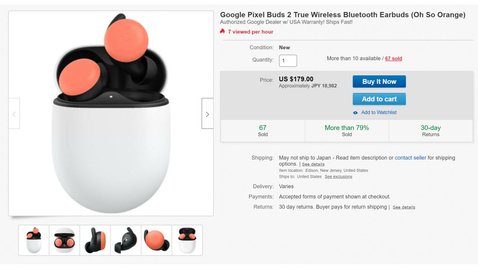Viewport: 478px width, 269px height.
Task: Click the main product image
Action: tap(111, 113)
